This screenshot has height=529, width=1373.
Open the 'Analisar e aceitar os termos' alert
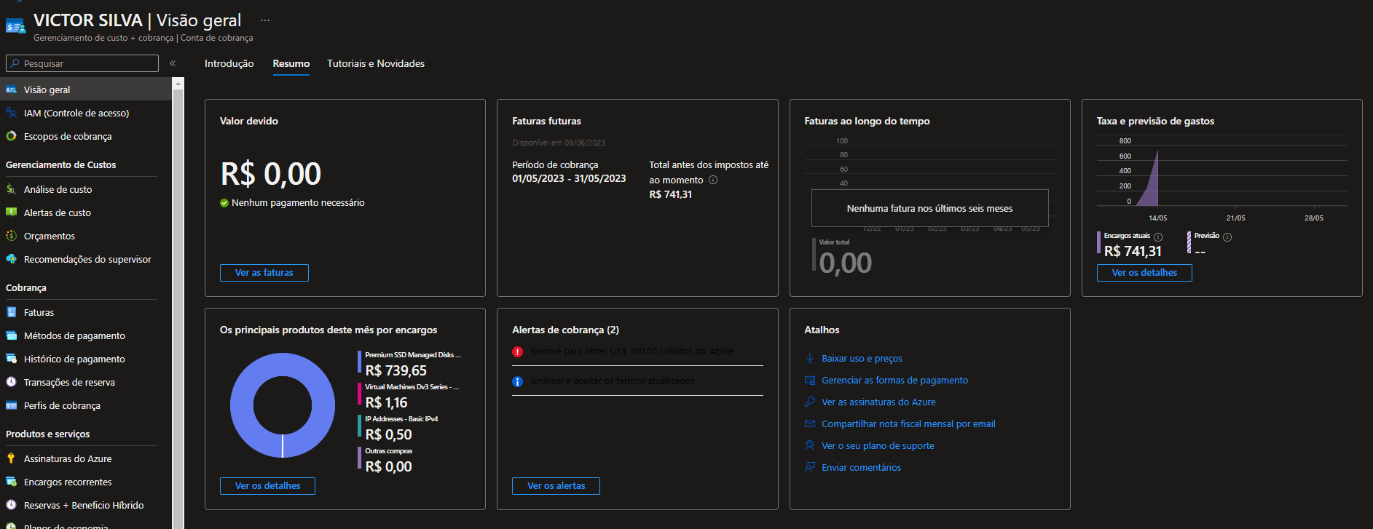point(613,381)
